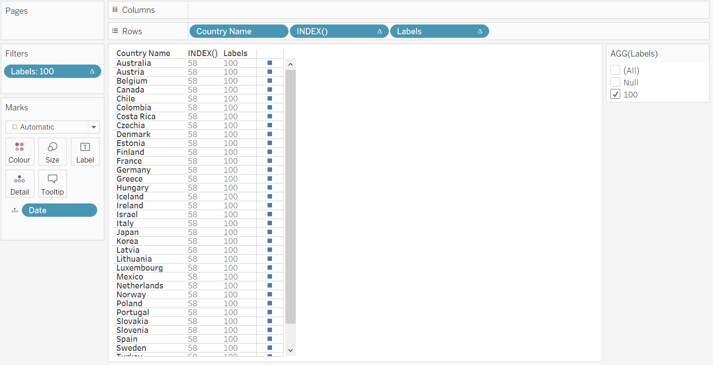The width and height of the screenshot is (713, 365).
Task: Open the Colour mark card
Action: point(20,152)
